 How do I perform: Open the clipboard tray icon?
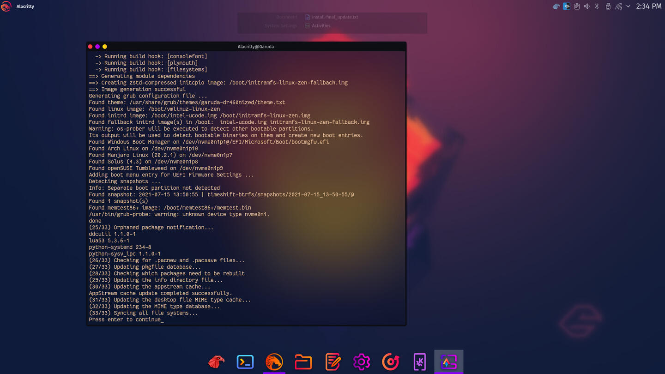tap(577, 6)
